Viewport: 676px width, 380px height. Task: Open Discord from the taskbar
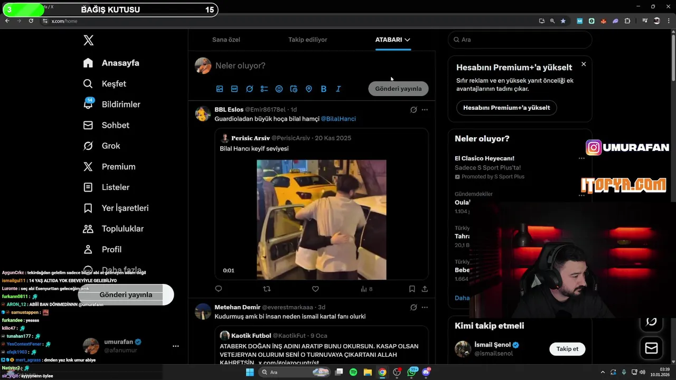[x=426, y=372]
